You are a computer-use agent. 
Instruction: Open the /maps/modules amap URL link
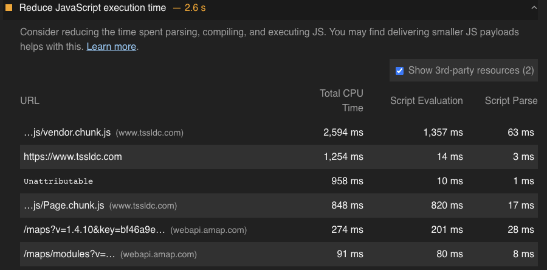point(69,254)
